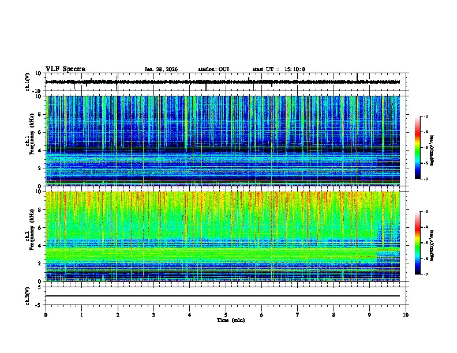Click inside the ch.2 spectrogram plot
Viewport: 457px width, 353px height.
point(223,236)
